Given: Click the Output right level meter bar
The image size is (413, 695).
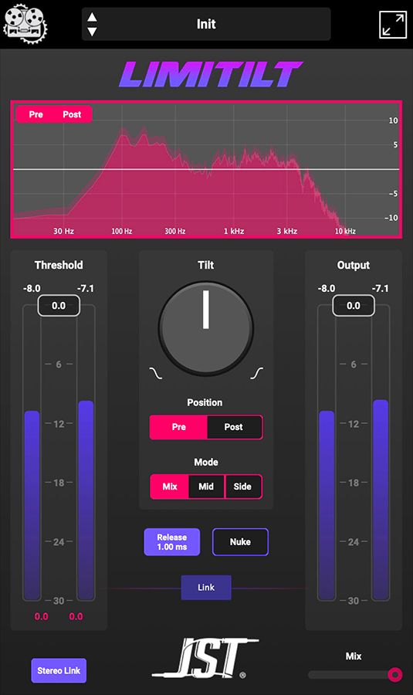Looking at the screenshot, I should pyautogui.click(x=381, y=500).
